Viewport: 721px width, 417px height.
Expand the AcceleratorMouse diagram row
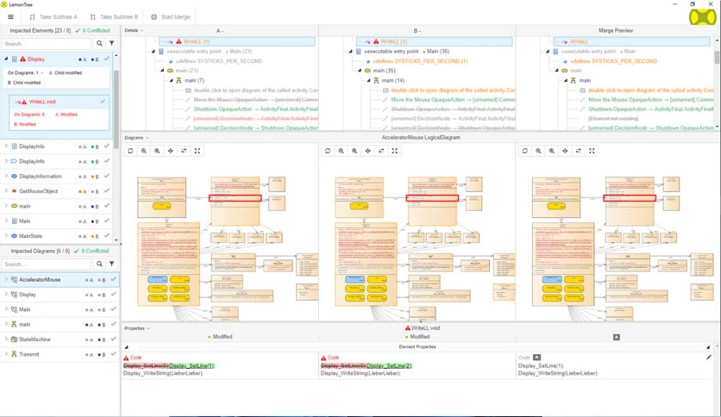click(6, 279)
